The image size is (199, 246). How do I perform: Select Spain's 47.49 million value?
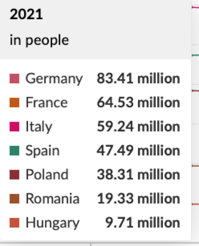[x=138, y=151]
